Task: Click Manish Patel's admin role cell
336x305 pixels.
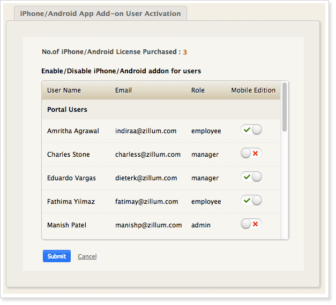Action: pos(200,225)
